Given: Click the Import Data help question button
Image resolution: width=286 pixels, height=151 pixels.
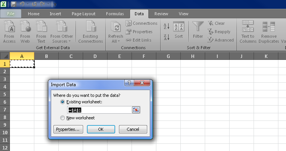Looking at the screenshot, I should [x=129, y=83].
